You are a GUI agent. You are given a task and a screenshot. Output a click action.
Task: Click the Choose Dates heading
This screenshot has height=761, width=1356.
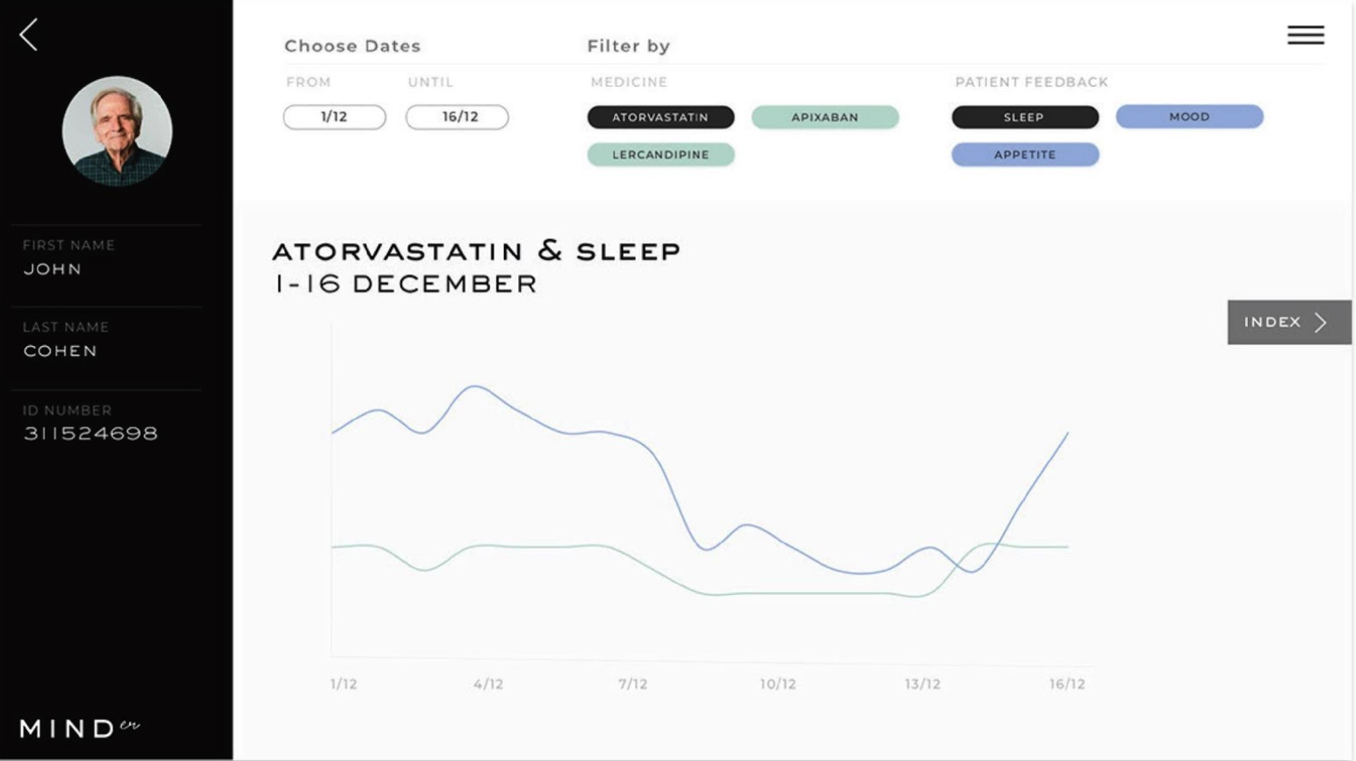(352, 46)
